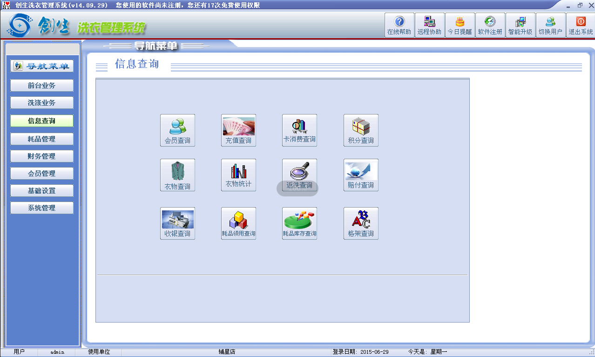Click the 导航菜单 header in sidebar
Image resolution: width=595 pixels, height=357 pixels.
pyautogui.click(x=42, y=66)
